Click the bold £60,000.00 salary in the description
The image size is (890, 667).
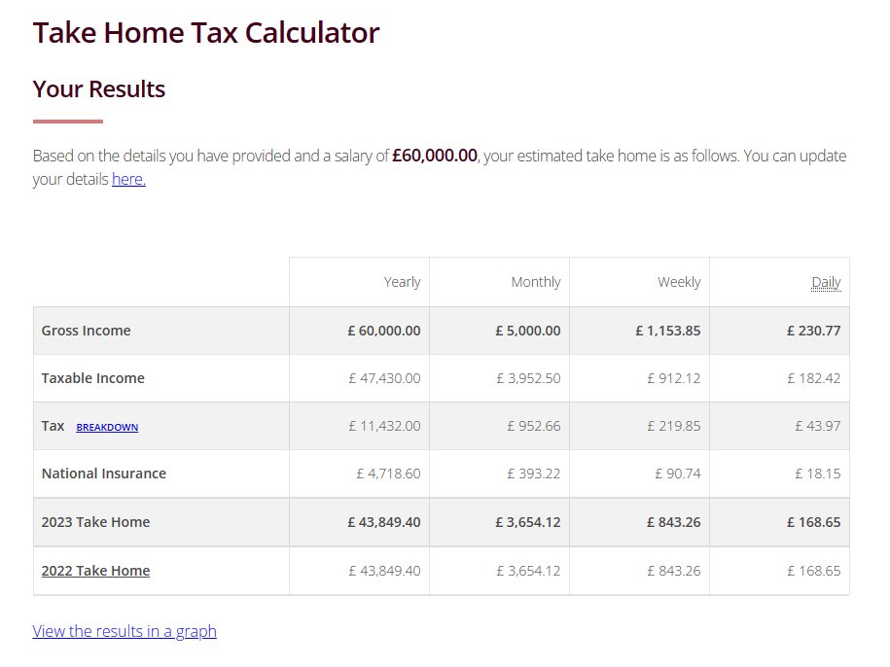(435, 156)
